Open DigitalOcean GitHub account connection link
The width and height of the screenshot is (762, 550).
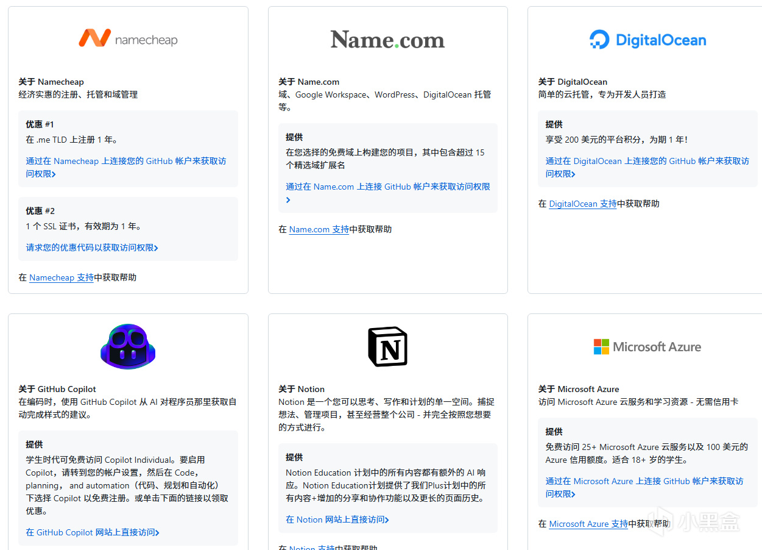pos(647,168)
